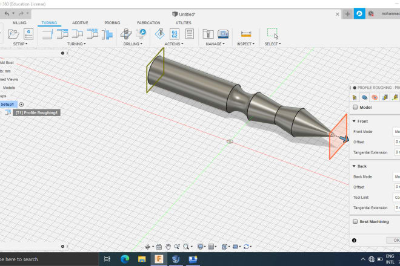The image size is (400, 266).
Task: Click the Post Process G1 G2 icon
Action: [x=175, y=34]
